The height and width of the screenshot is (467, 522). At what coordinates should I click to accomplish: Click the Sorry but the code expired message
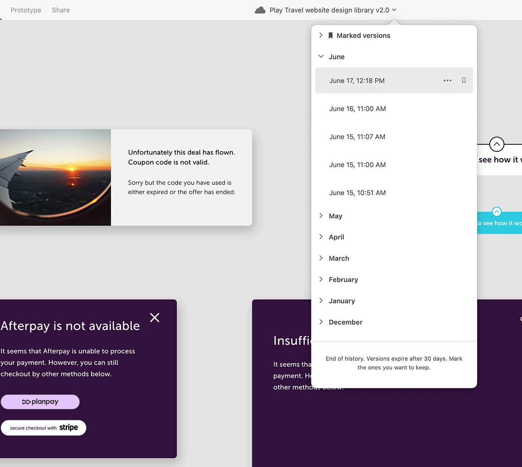[182, 187]
